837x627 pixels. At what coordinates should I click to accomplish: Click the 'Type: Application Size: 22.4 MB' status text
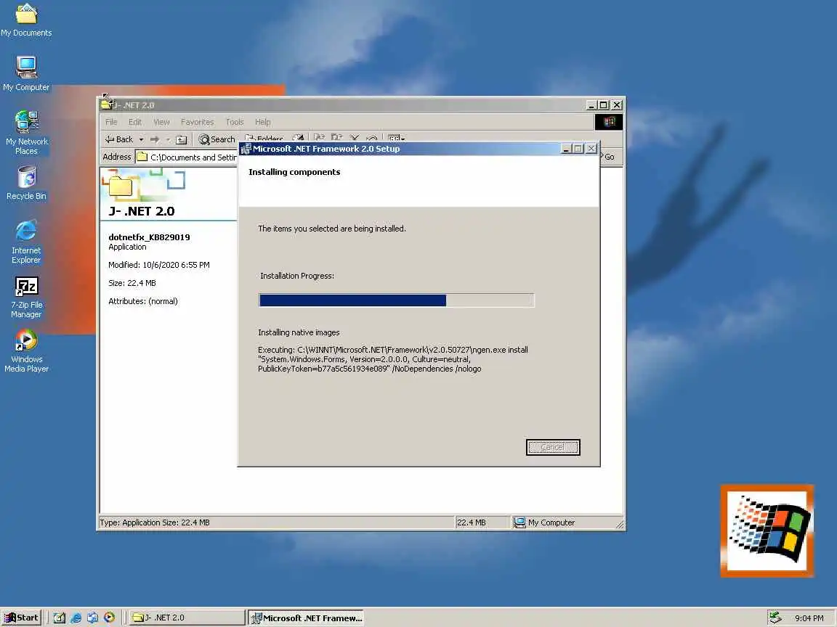click(x=154, y=522)
